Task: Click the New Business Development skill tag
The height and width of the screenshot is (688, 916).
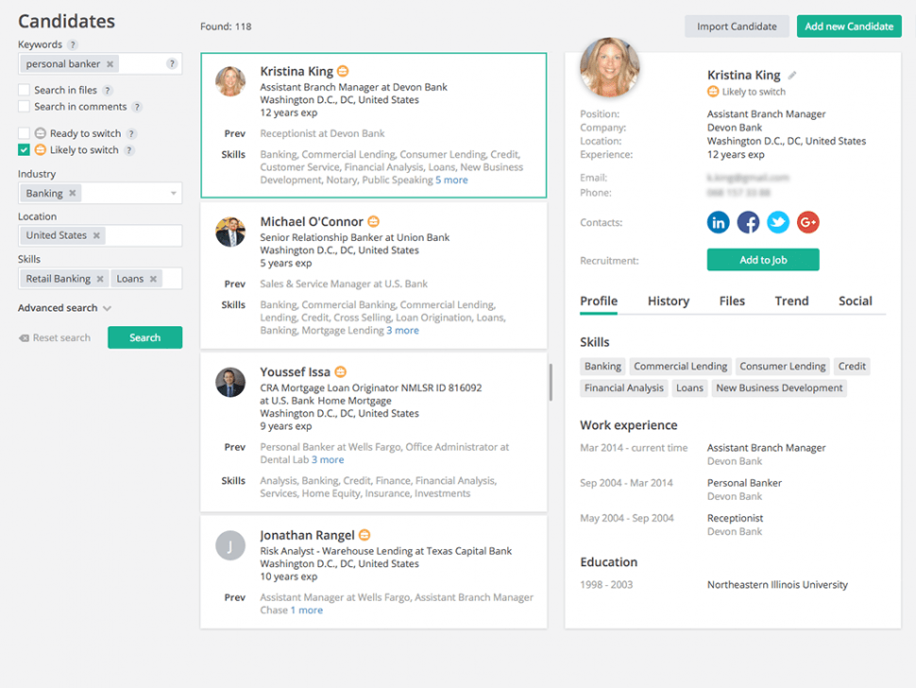Action: (x=779, y=388)
